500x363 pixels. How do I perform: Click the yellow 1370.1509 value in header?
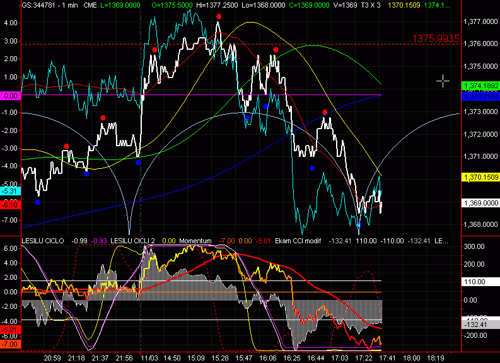[404, 5]
